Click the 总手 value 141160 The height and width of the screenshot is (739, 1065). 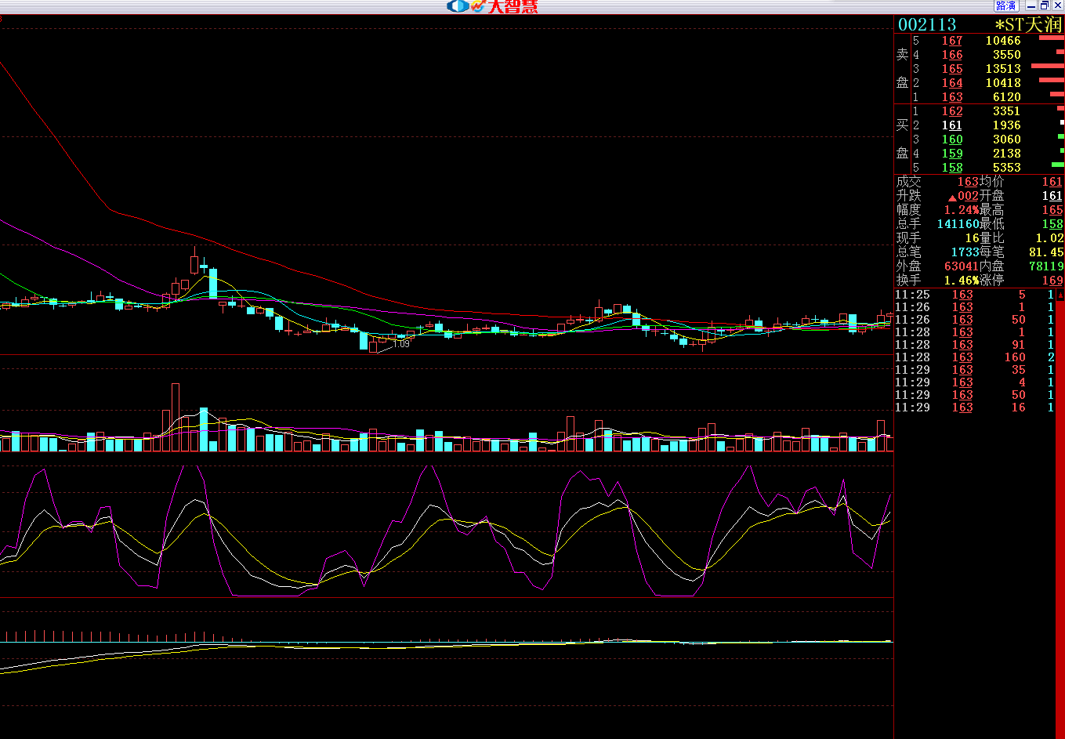pyautogui.click(x=958, y=224)
